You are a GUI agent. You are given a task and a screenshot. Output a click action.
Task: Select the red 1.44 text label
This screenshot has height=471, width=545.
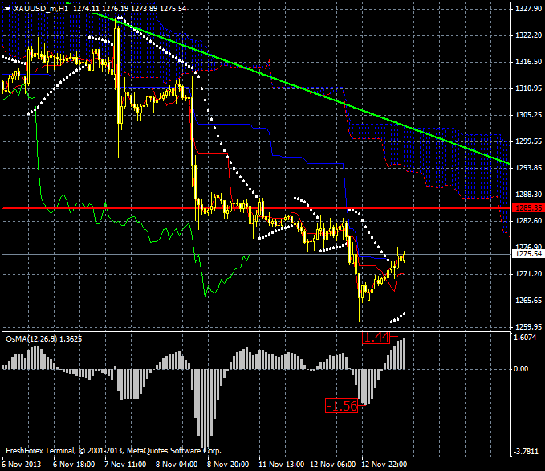pyautogui.click(x=376, y=338)
